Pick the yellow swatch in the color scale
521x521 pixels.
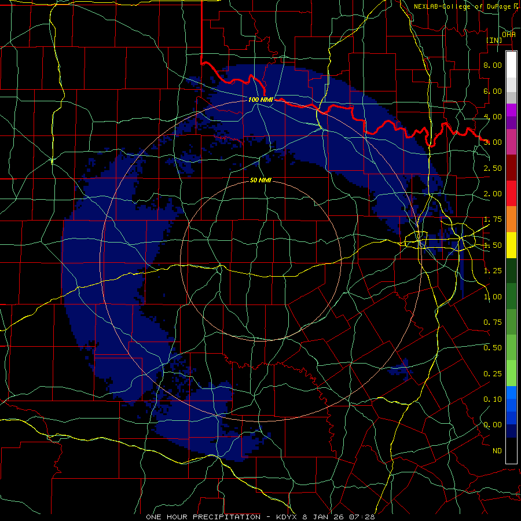point(511,245)
